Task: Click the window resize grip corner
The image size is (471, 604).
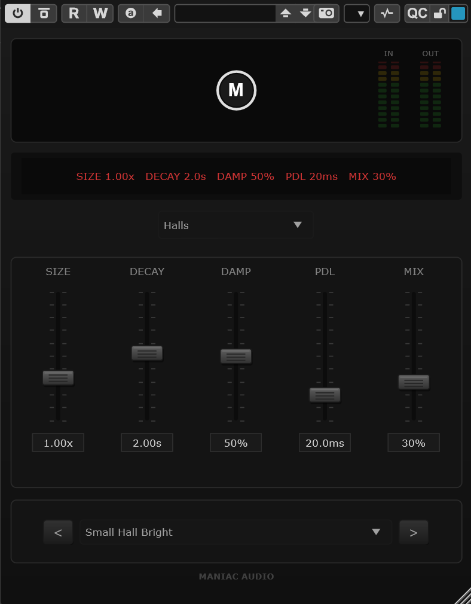Action: point(463,596)
